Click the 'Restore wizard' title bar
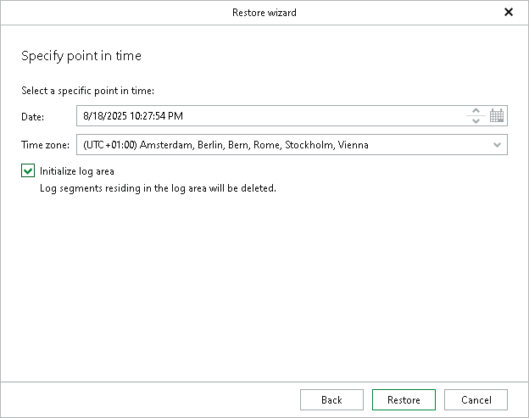The width and height of the screenshot is (529, 418). (x=264, y=13)
